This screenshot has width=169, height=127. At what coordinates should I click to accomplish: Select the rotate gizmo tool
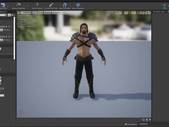[x=111, y=13]
